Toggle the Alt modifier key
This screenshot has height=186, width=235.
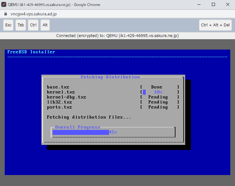pos(45,25)
